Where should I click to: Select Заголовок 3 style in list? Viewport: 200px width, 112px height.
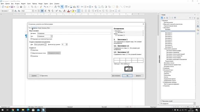(x=168, y=35)
